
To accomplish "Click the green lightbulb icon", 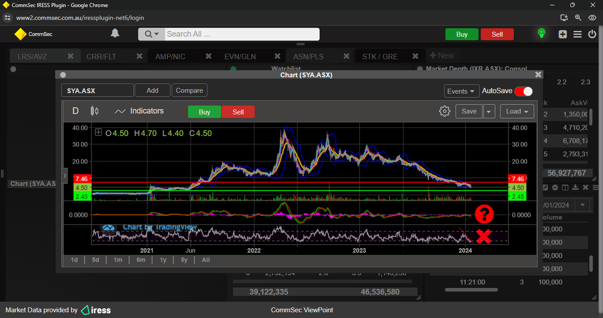I will click(541, 34).
